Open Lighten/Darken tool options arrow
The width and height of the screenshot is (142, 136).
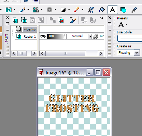coord(69,10)
